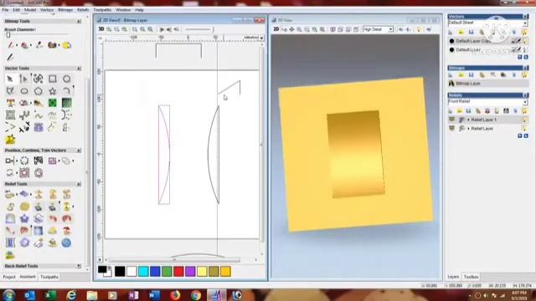The image size is (536, 301).
Task: Open the File menu
Action: click(x=5, y=10)
